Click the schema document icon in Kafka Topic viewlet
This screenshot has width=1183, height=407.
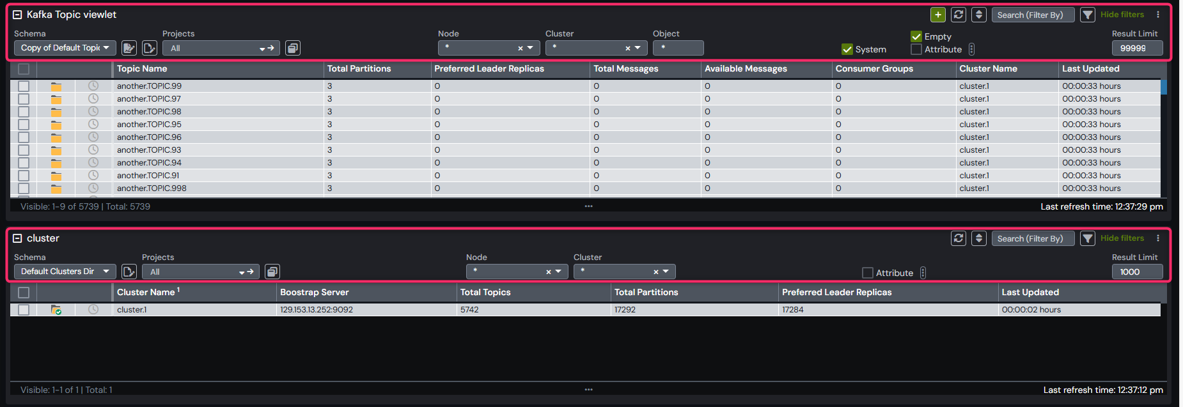click(x=150, y=48)
